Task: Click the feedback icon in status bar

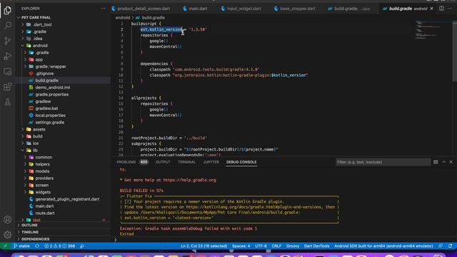Action: tap(441, 246)
